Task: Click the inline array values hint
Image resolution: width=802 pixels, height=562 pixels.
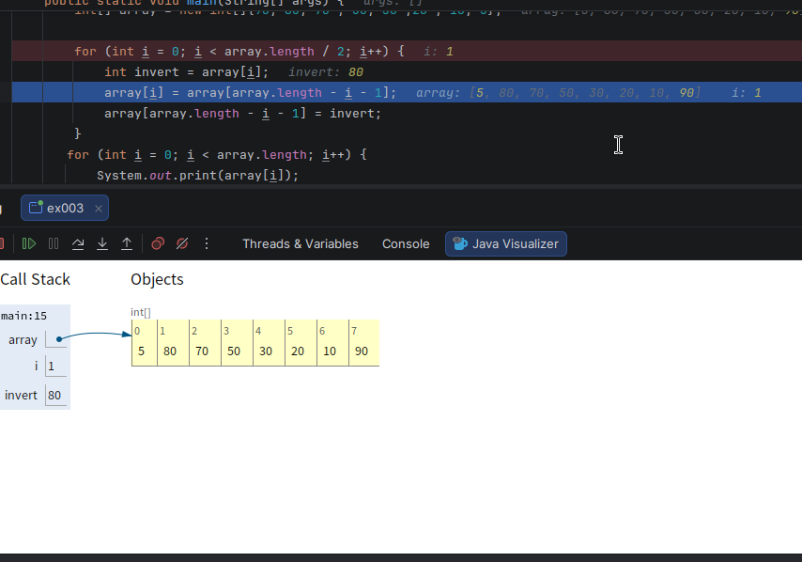Action: tap(558, 93)
